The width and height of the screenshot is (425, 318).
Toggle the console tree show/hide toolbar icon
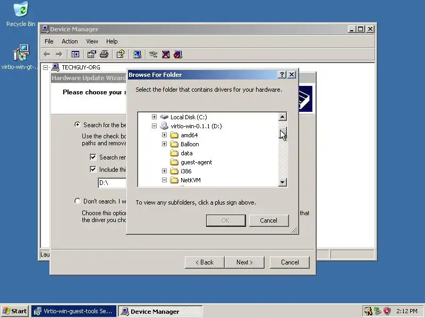tap(75, 55)
